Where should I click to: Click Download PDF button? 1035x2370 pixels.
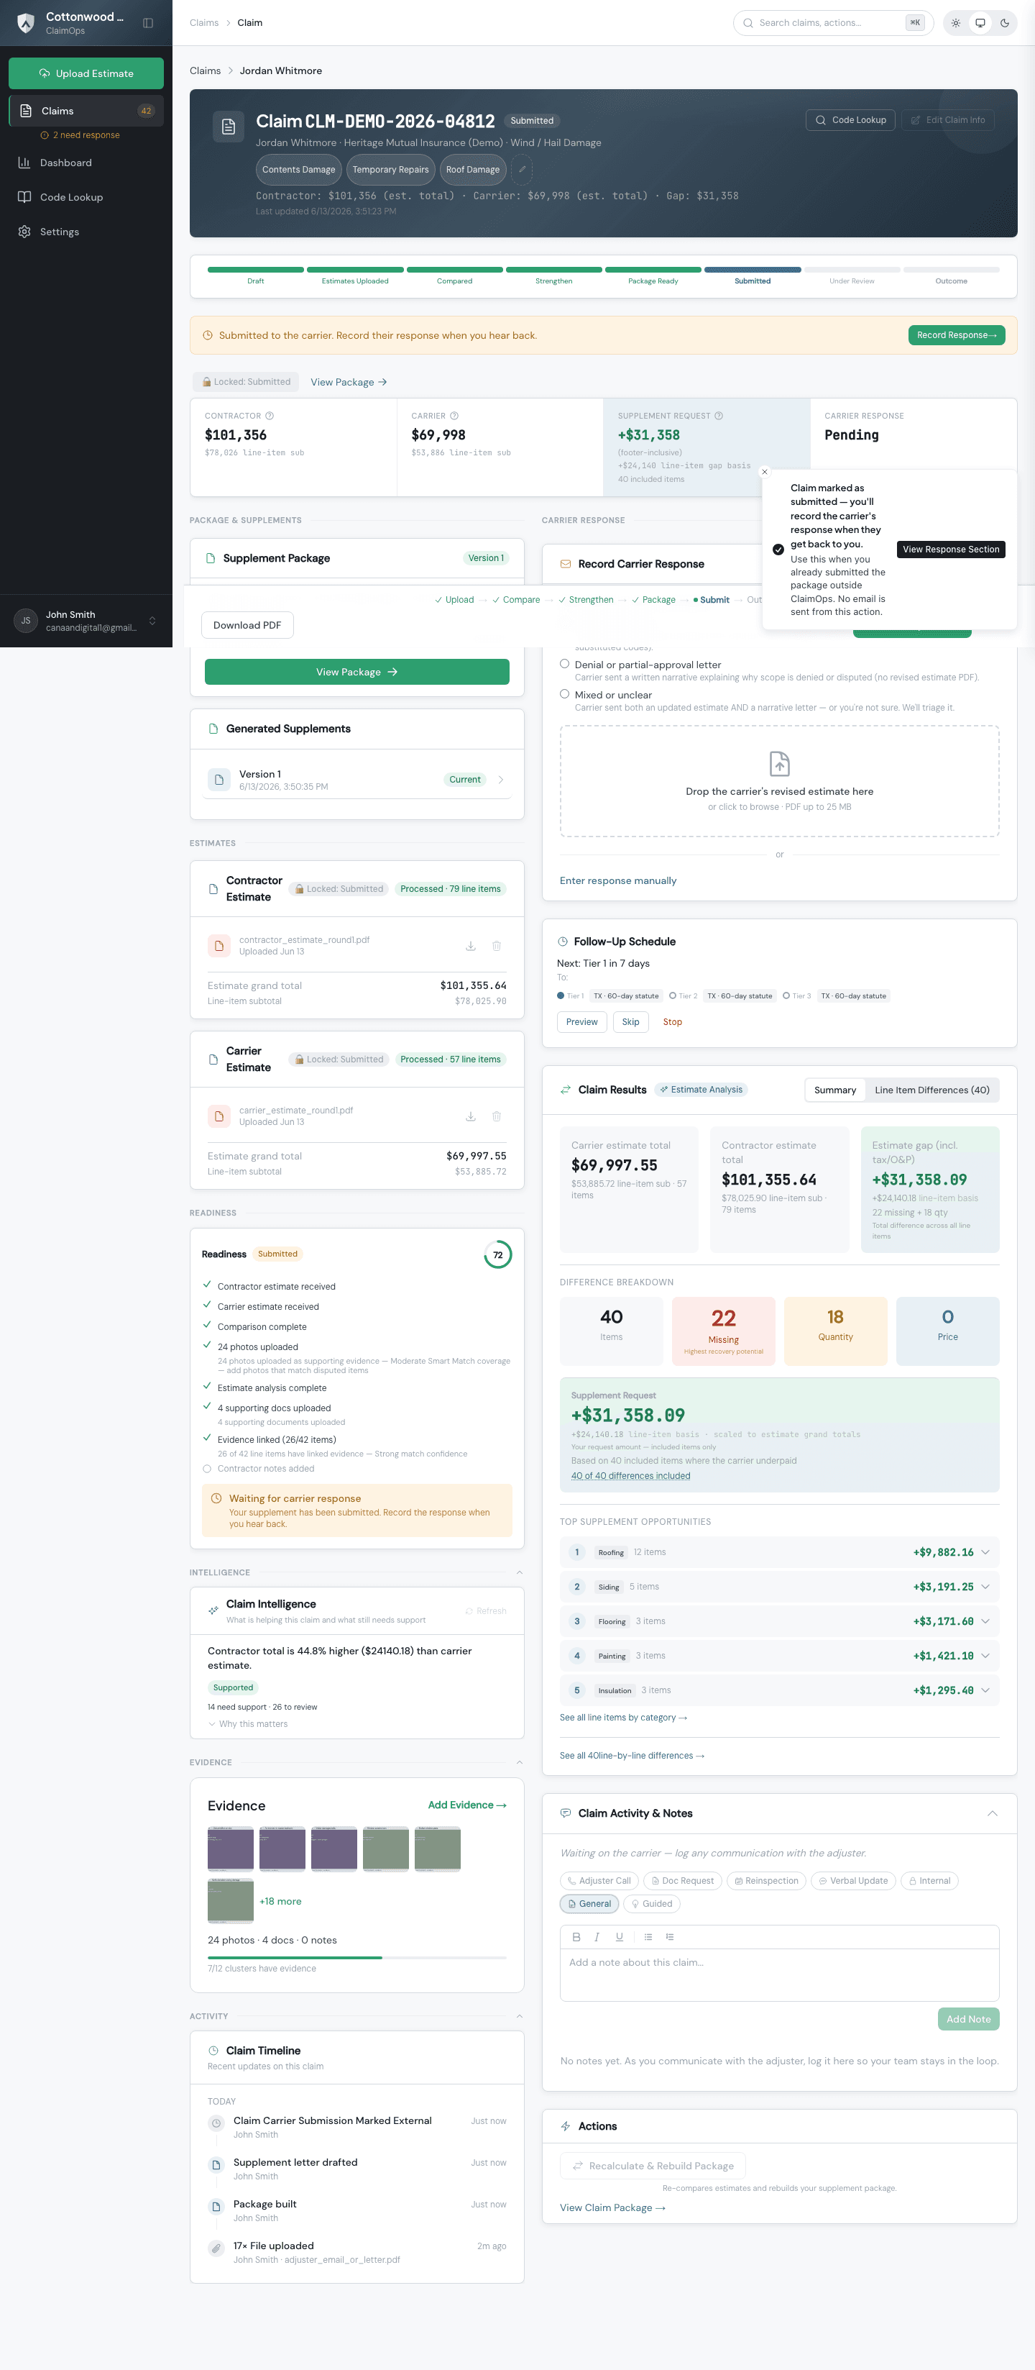coord(247,625)
